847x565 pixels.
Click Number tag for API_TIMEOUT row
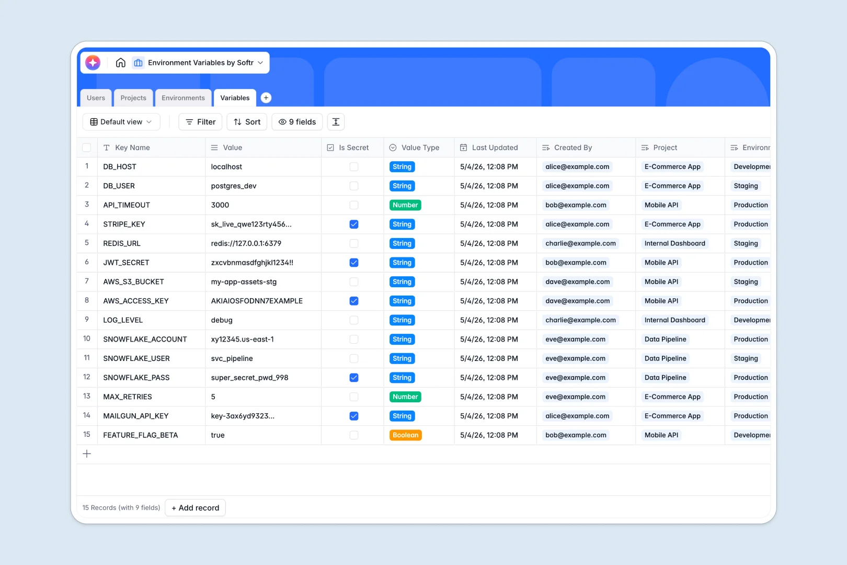(x=405, y=205)
